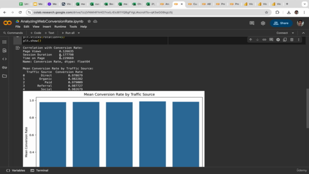Click the Colab logo
This screenshot has width=309, height=174.
(8, 23)
